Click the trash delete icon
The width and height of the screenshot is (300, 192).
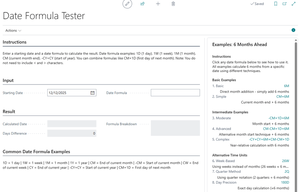click(x=173, y=4)
